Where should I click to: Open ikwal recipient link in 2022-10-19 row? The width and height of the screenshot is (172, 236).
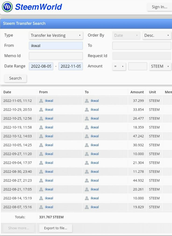[x=95, y=127]
